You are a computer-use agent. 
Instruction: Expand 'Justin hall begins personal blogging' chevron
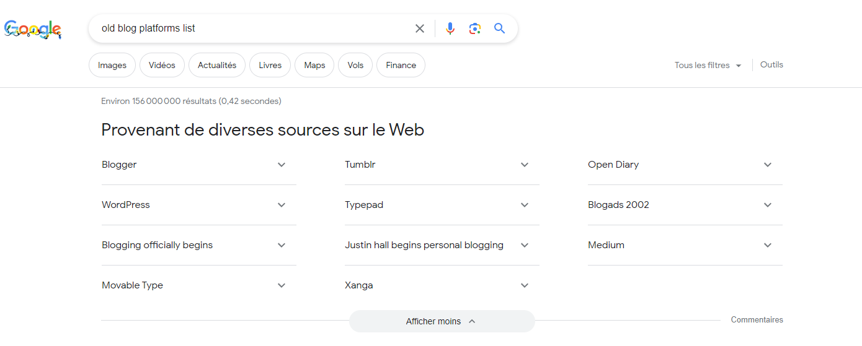pos(525,245)
